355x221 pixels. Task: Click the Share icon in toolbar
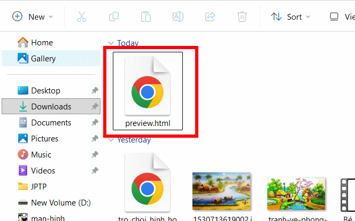(x=210, y=17)
